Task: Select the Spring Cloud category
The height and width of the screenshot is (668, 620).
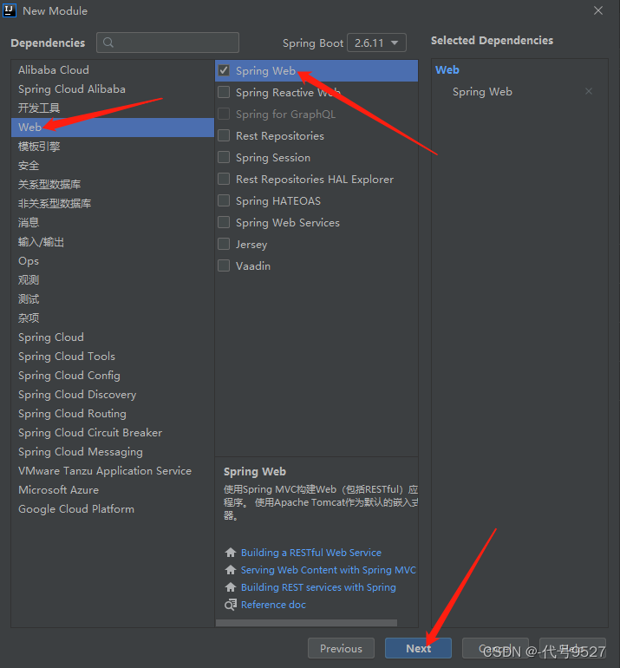Action: (x=113, y=337)
